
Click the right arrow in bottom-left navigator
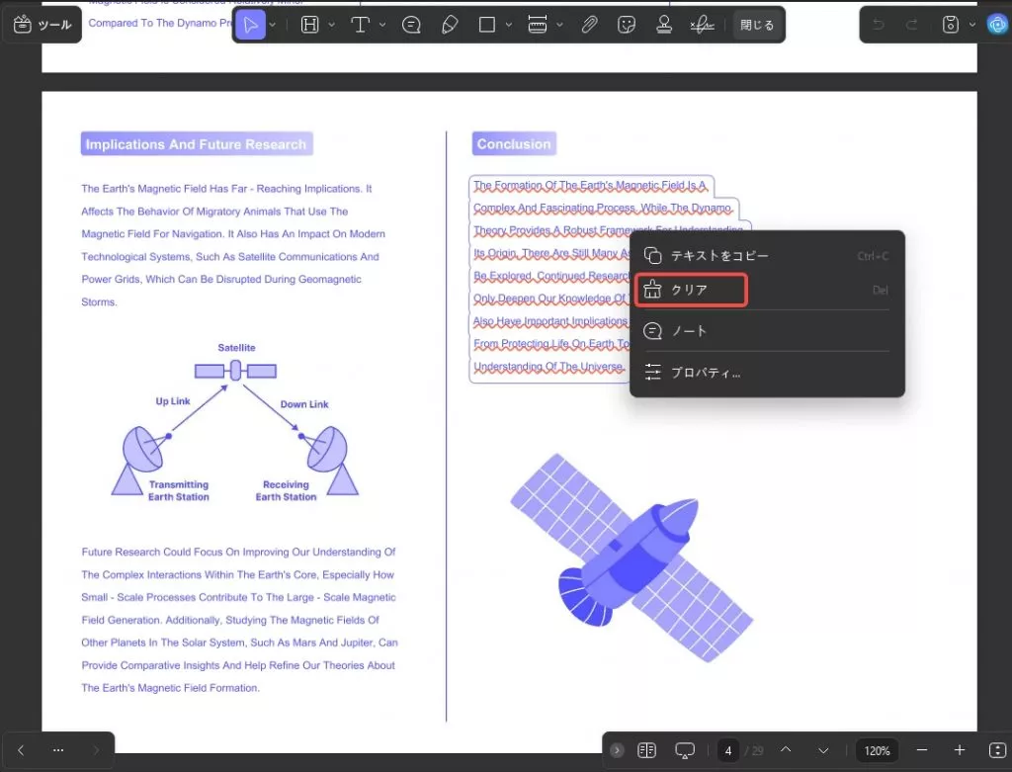[96, 750]
